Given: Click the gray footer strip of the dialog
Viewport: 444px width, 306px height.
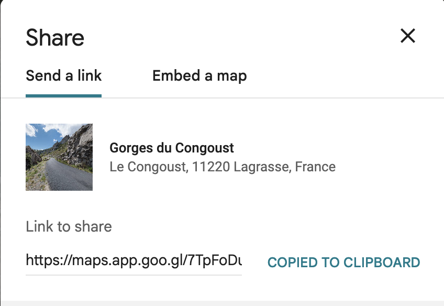Looking at the screenshot, I should coord(222,303).
